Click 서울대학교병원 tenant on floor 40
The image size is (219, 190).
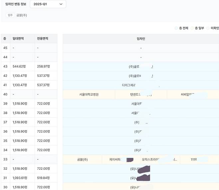point(89,95)
